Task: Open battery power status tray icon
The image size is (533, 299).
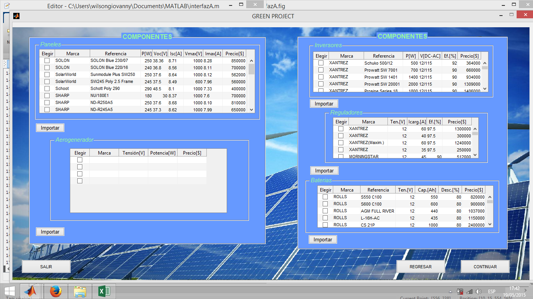Action: [x=460, y=292]
